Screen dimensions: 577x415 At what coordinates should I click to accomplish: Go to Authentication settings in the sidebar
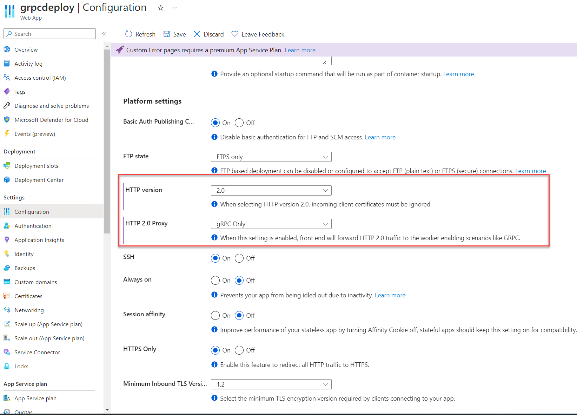pyautogui.click(x=33, y=226)
